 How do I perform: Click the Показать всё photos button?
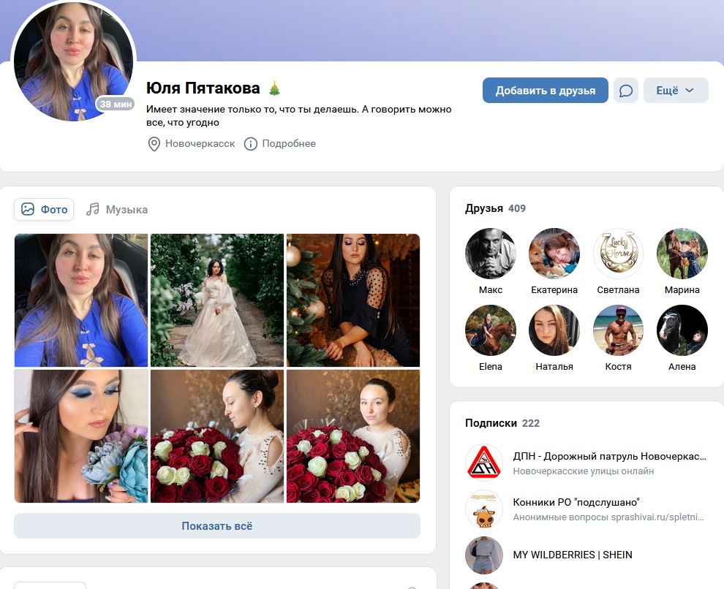(217, 526)
